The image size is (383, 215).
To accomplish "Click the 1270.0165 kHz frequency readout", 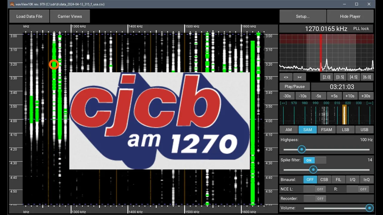I will (x=326, y=29).
